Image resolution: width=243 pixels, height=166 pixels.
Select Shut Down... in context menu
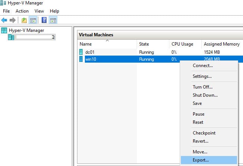click(x=209, y=95)
